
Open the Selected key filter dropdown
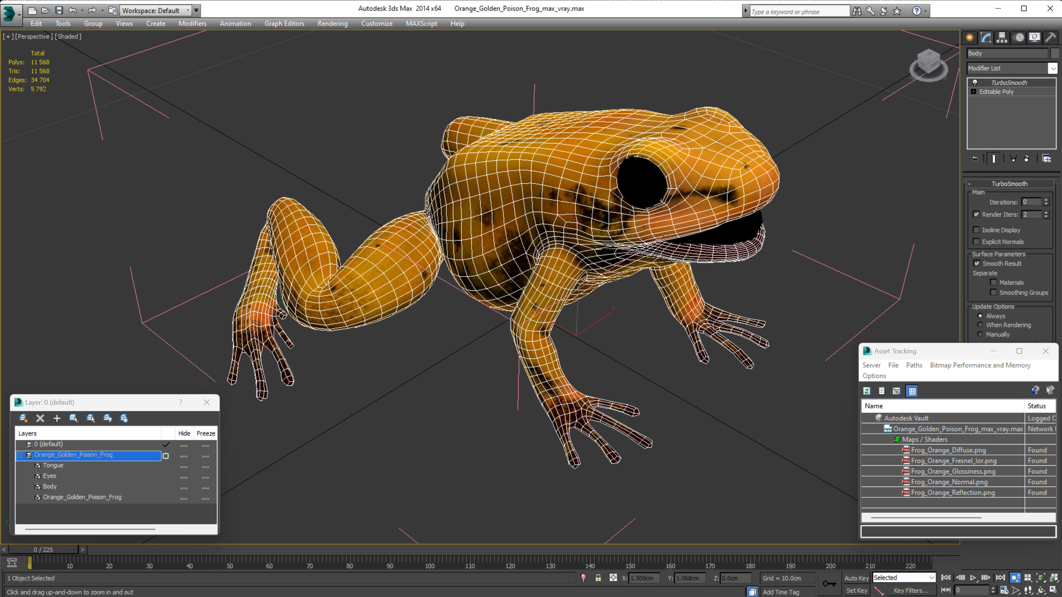coord(904,578)
